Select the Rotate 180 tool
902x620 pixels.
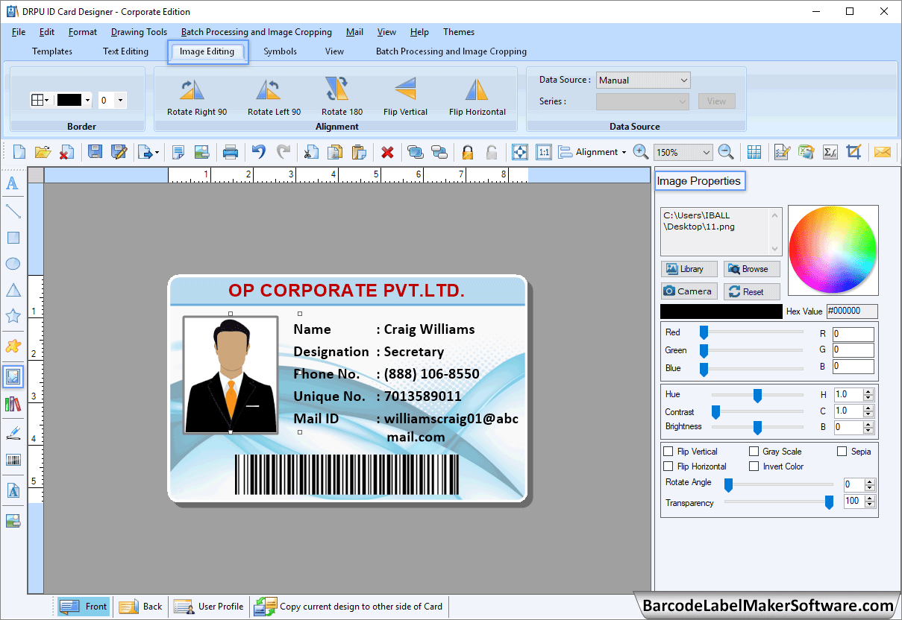click(x=337, y=98)
